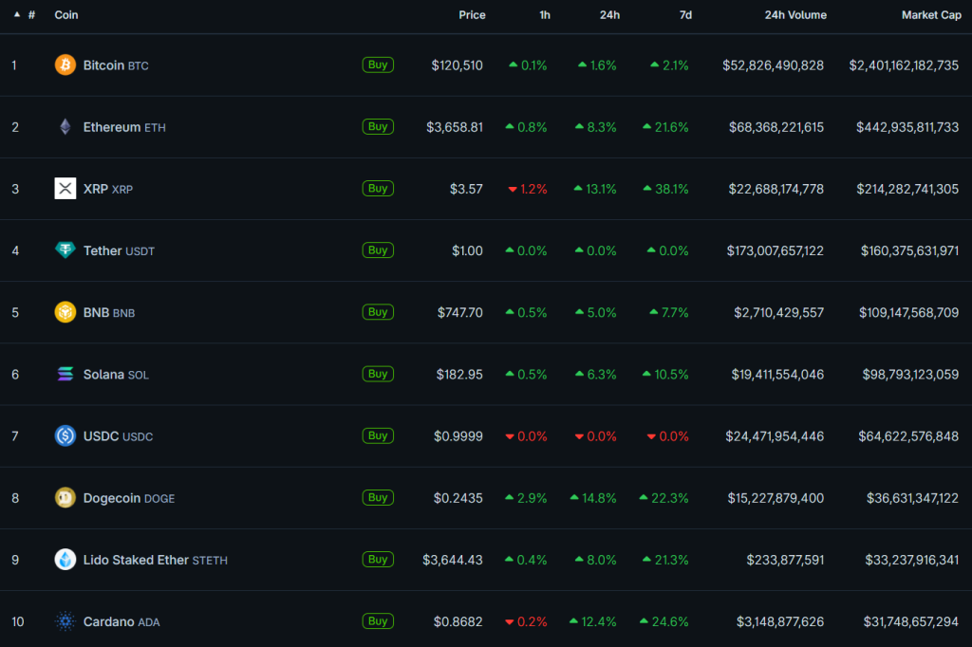Image resolution: width=972 pixels, height=647 pixels.
Task: Click the USDC dollar logo
Action: point(65,435)
